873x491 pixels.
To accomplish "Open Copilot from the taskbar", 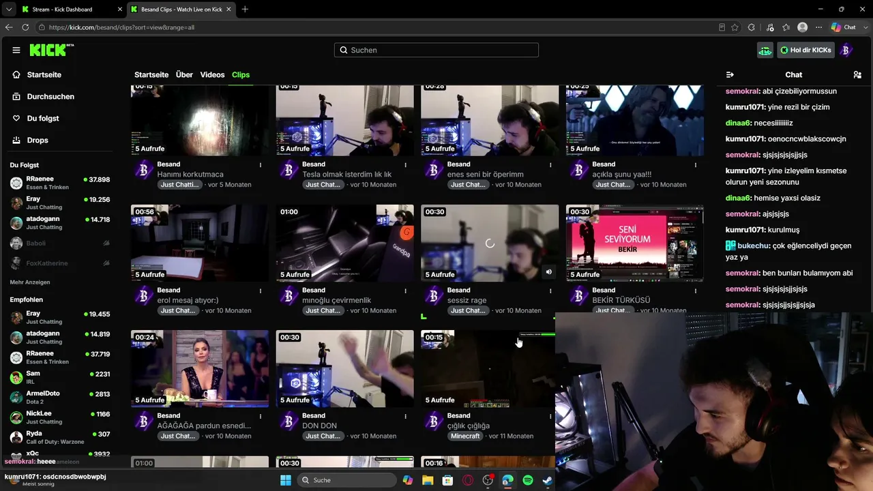I will coord(408,480).
